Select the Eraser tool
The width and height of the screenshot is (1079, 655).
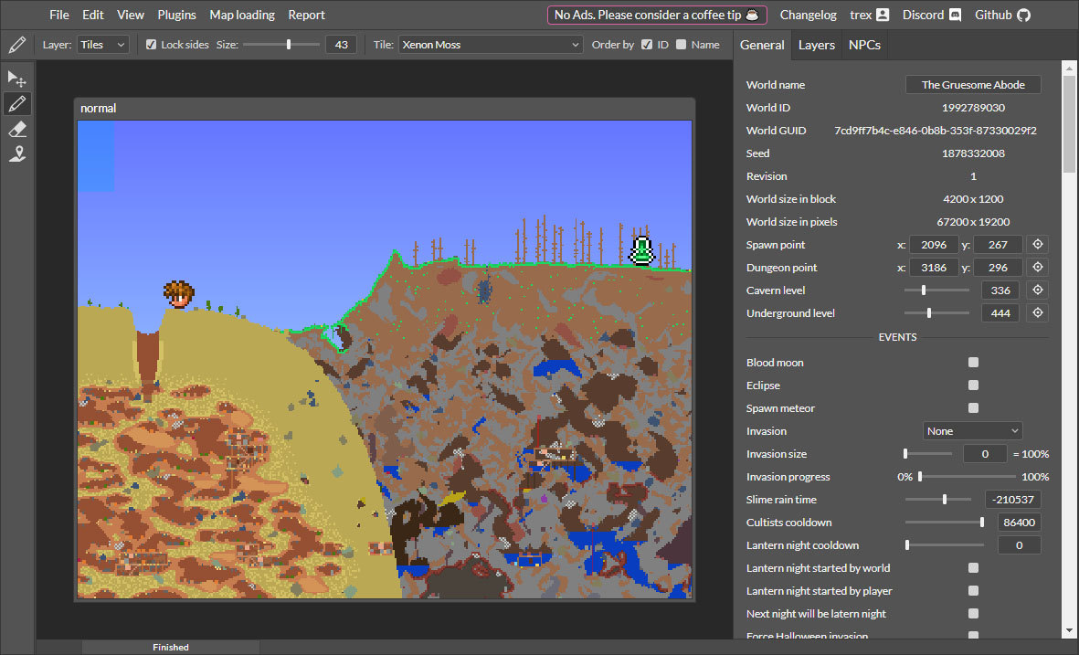pyautogui.click(x=17, y=130)
